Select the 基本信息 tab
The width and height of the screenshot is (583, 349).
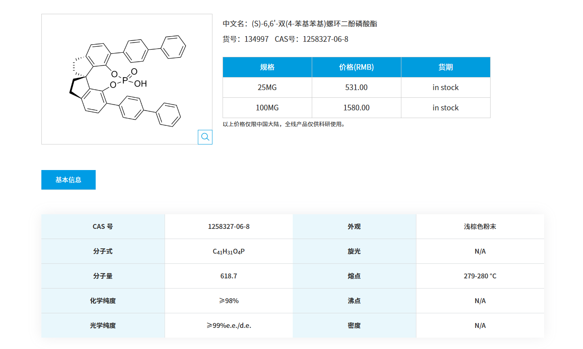(x=68, y=180)
